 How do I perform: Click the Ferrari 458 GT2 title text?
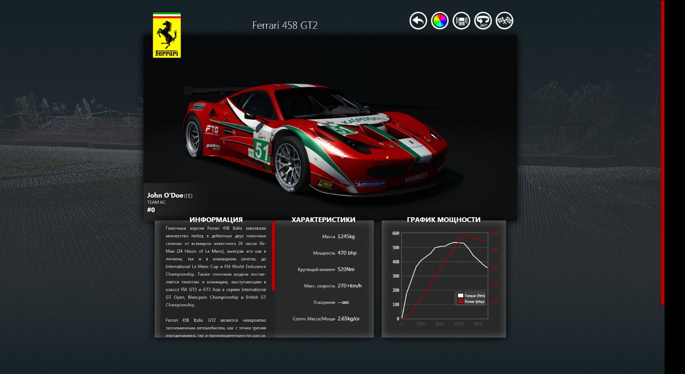tap(285, 25)
